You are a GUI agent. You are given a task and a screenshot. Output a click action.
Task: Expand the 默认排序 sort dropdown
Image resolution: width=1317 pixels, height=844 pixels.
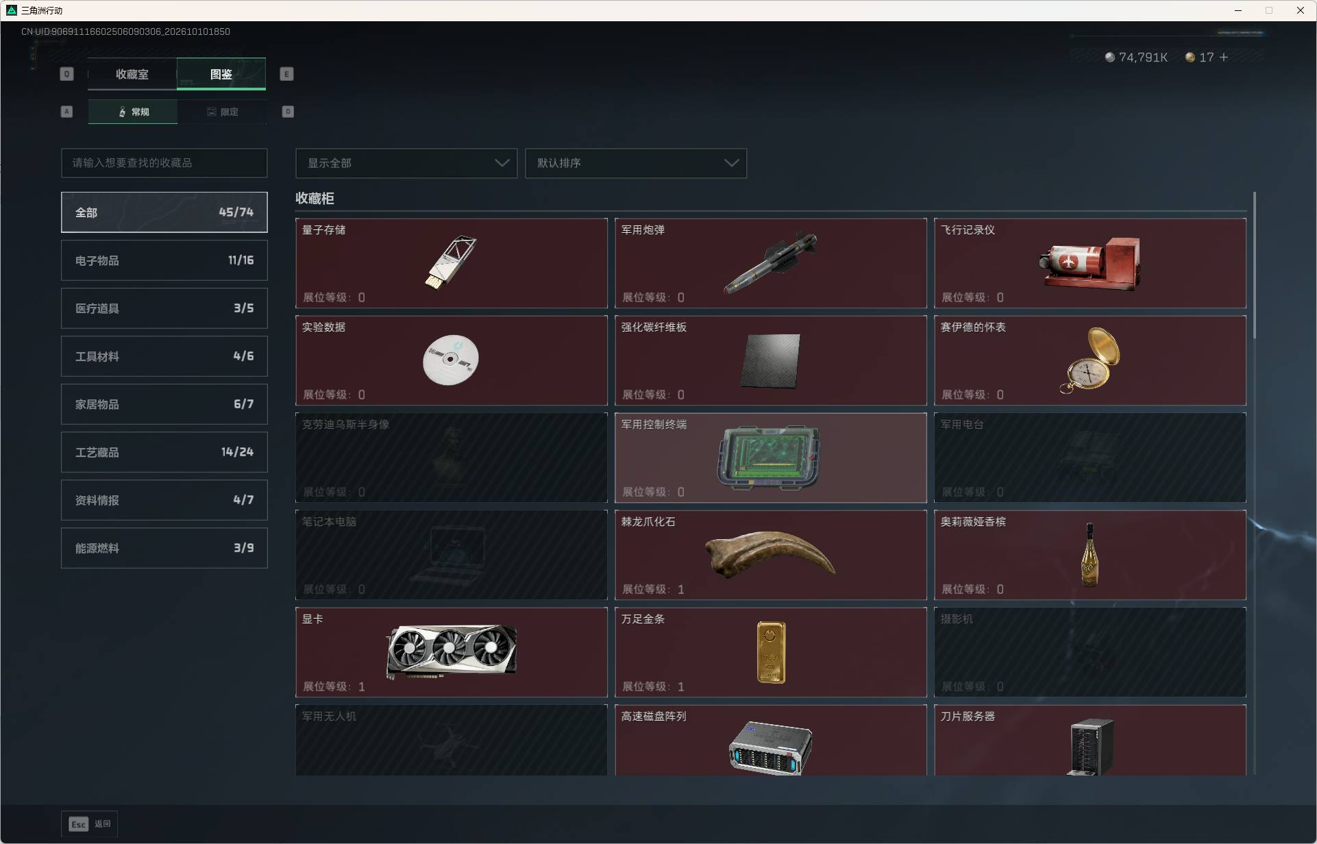click(636, 163)
